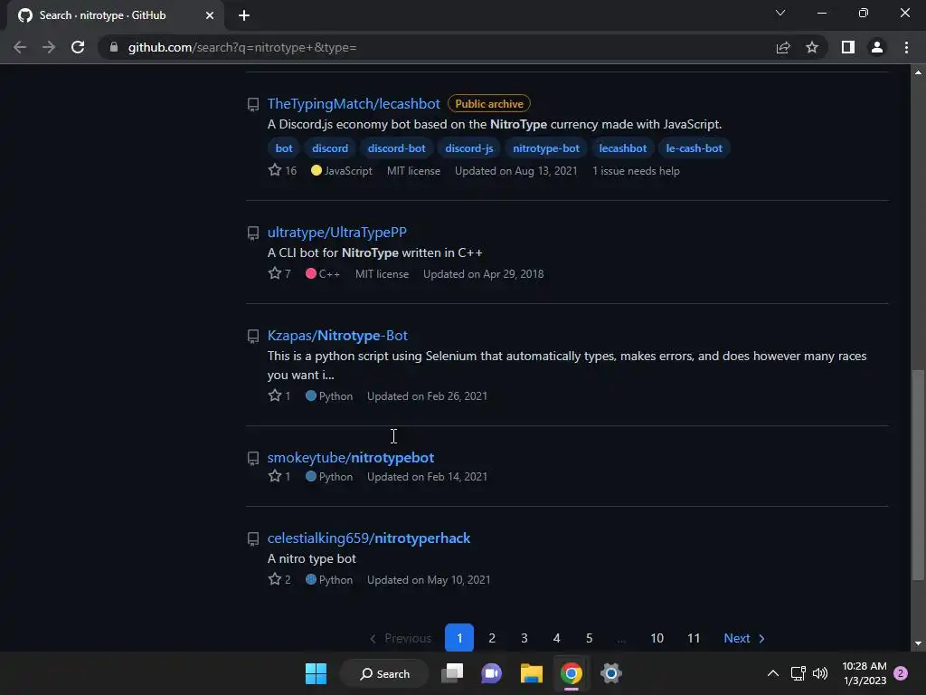This screenshot has width=926, height=695.
Task: Open TheTypingMatch/lecashbot repository
Action: pos(354,103)
